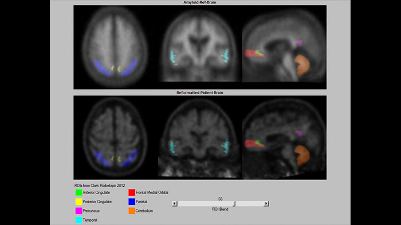Click the Anterior Cingulate legend label
This screenshot has width=401, height=225.
[x=96, y=192]
